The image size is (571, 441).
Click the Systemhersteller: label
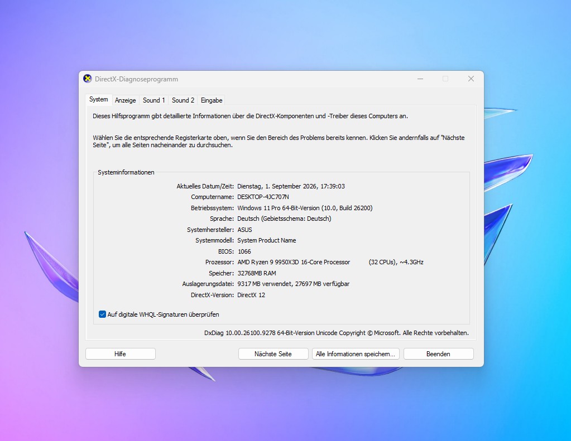coord(210,230)
